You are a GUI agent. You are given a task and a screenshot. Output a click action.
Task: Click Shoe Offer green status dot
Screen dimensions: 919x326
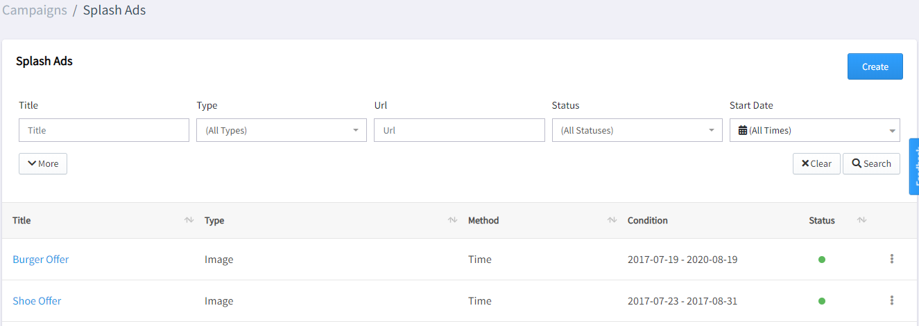[822, 301]
